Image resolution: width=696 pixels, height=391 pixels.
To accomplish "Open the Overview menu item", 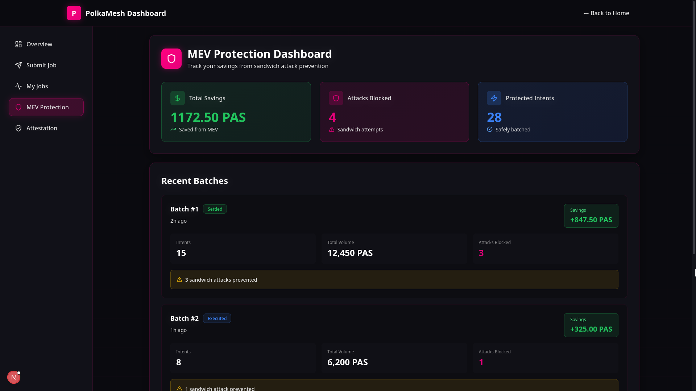I will (x=39, y=44).
